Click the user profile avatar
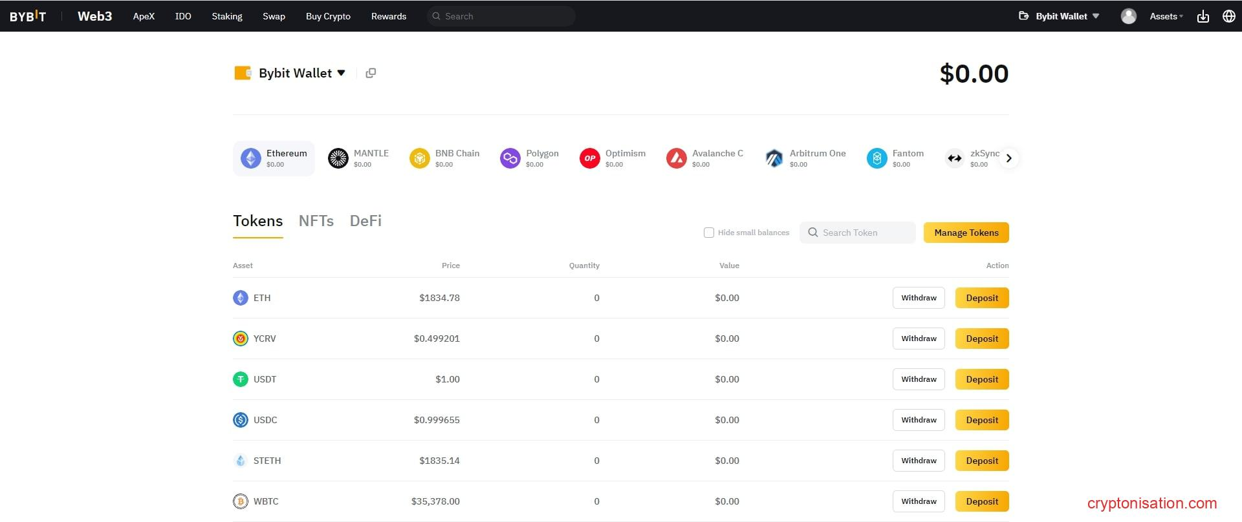Image resolution: width=1242 pixels, height=522 pixels. tap(1128, 16)
